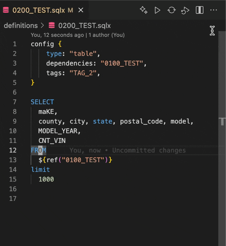Close the 0200_TEST.sqlx tab
Screen dimensions: 226x246
81,10
